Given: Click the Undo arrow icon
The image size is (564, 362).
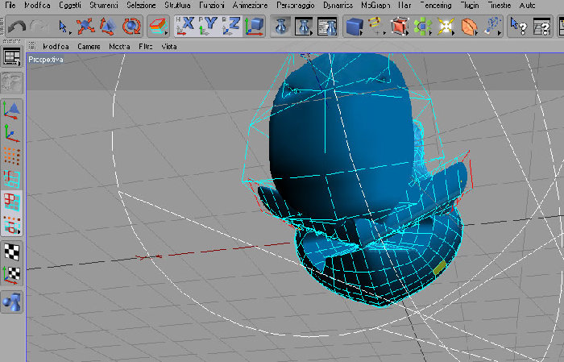Looking at the screenshot, I should (17, 27).
